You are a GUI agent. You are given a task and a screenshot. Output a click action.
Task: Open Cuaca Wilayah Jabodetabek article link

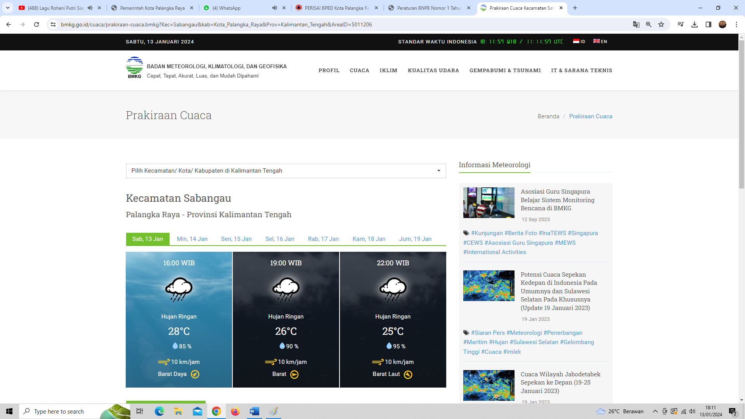pyautogui.click(x=560, y=383)
